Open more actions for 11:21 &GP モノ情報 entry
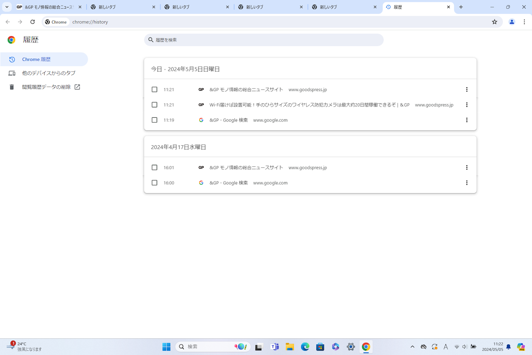Image resolution: width=532 pixels, height=355 pixels. 467,89
